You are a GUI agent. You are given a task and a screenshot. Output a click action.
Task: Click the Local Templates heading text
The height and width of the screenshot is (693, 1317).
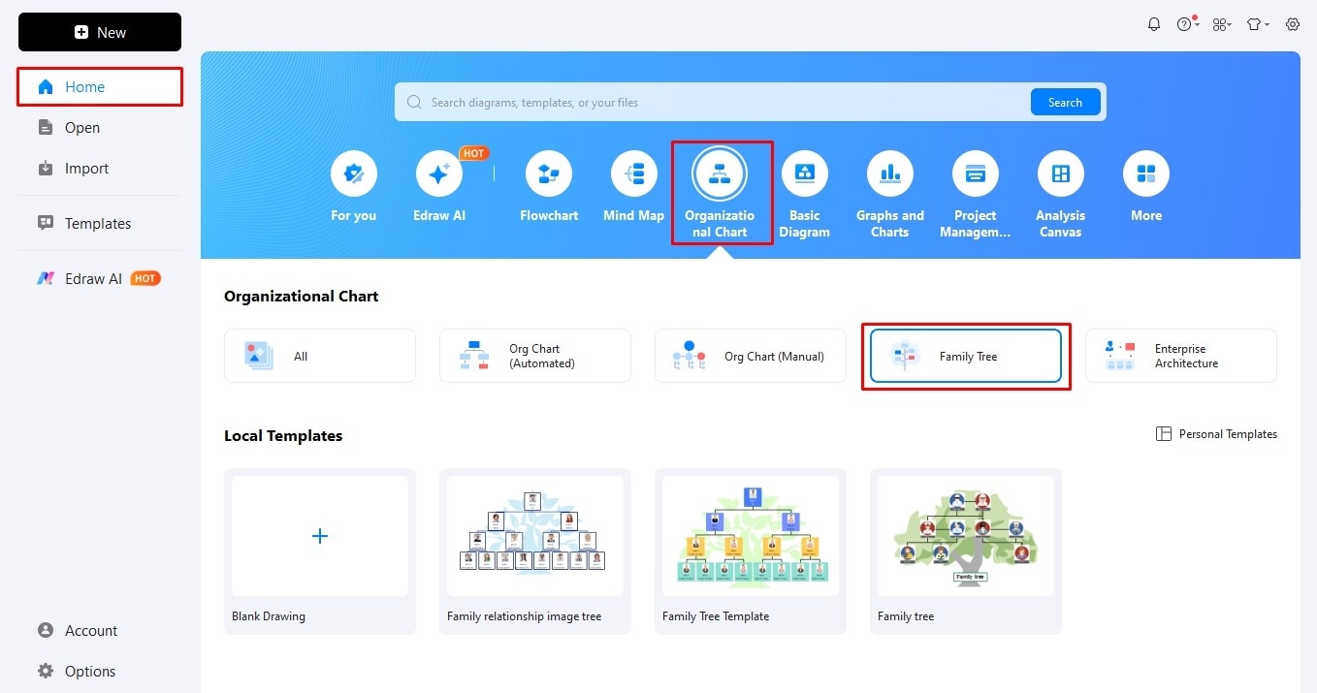tap(283, 436)
